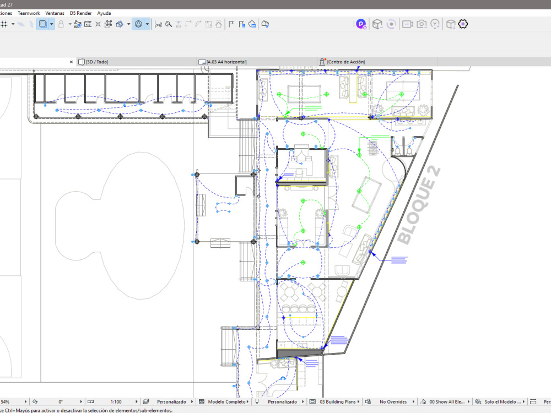The width and height of the screenshot is (551, 413).
Task: Expand dropdown arrow next to lock icon
Action: coord(69,24)
